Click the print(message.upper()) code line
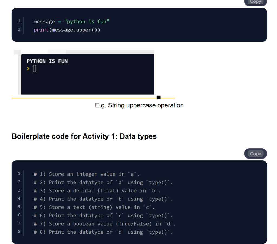 point(67,30)
